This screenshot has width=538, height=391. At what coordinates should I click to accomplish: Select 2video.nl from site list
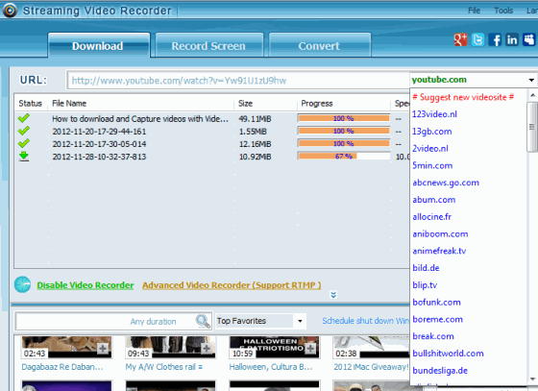[430, 149]
